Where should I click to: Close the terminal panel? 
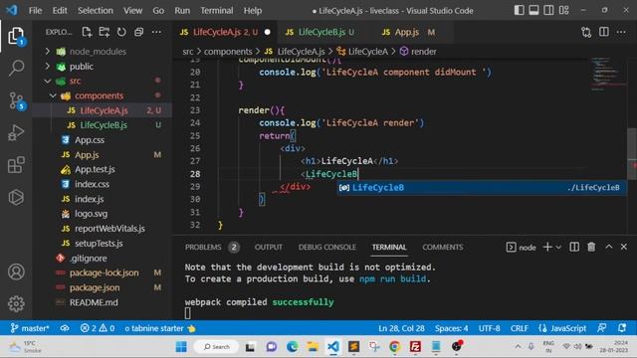[624, 247]
